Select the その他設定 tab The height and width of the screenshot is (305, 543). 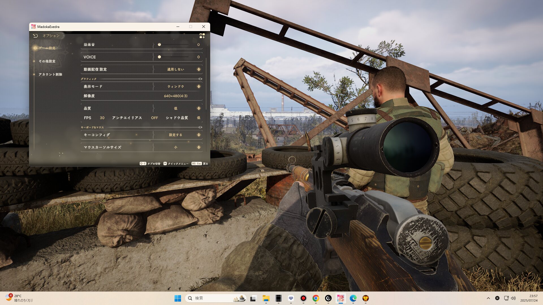(x=47, y=61)
